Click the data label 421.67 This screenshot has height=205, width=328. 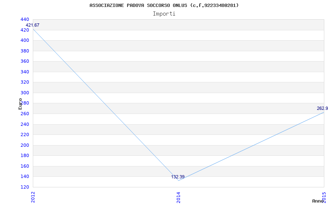[x=32, y=25]
